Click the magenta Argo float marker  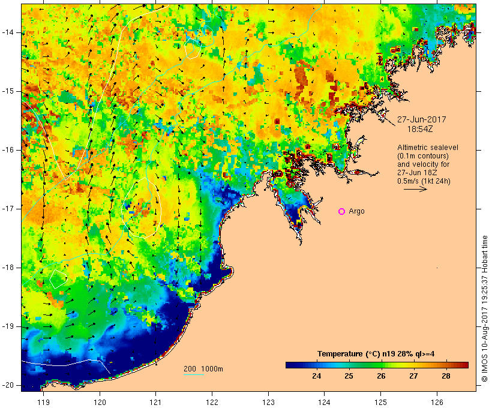click(342, 212)
